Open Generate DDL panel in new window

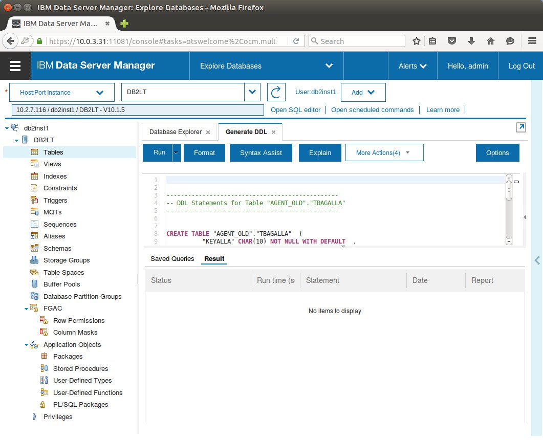click(x=520, y=127)
